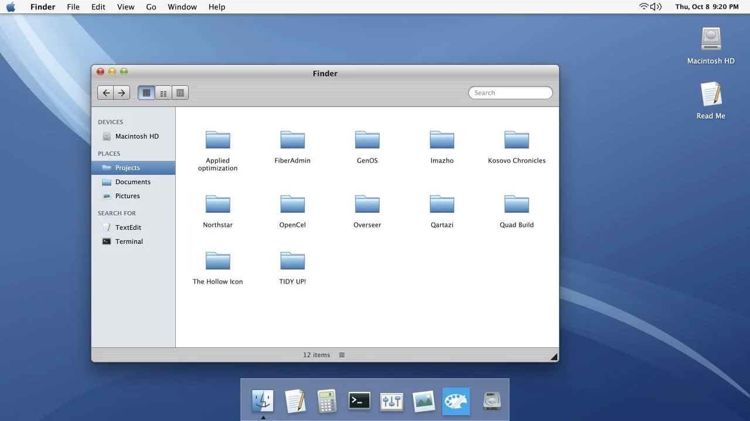Open the paint palette app in Dock

(x=456, y=401)
